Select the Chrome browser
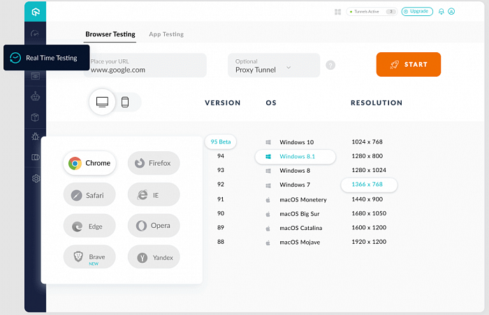Viewport: 489px width, 315px height. pos(89,163)
